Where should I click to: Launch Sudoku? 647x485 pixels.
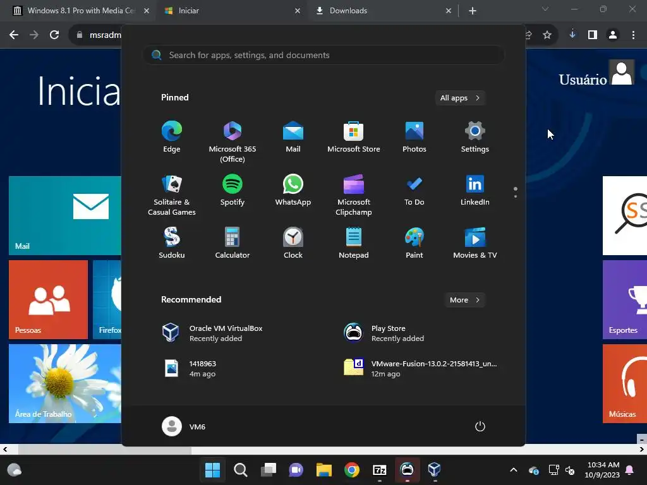[x=172, y=243]
